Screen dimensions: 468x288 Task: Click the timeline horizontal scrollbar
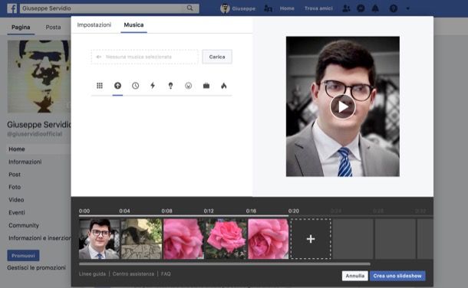[x=225, y=264]
